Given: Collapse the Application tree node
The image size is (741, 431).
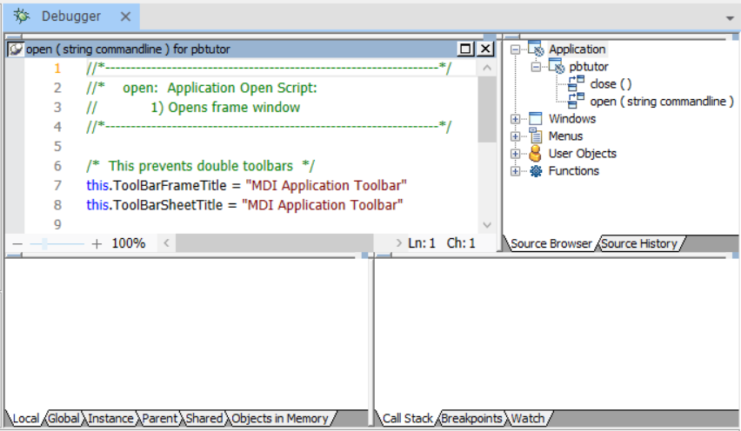Looking at the screenshot, I should [516, 50].
